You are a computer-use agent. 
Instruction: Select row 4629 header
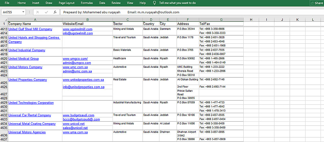coord(4,103)
